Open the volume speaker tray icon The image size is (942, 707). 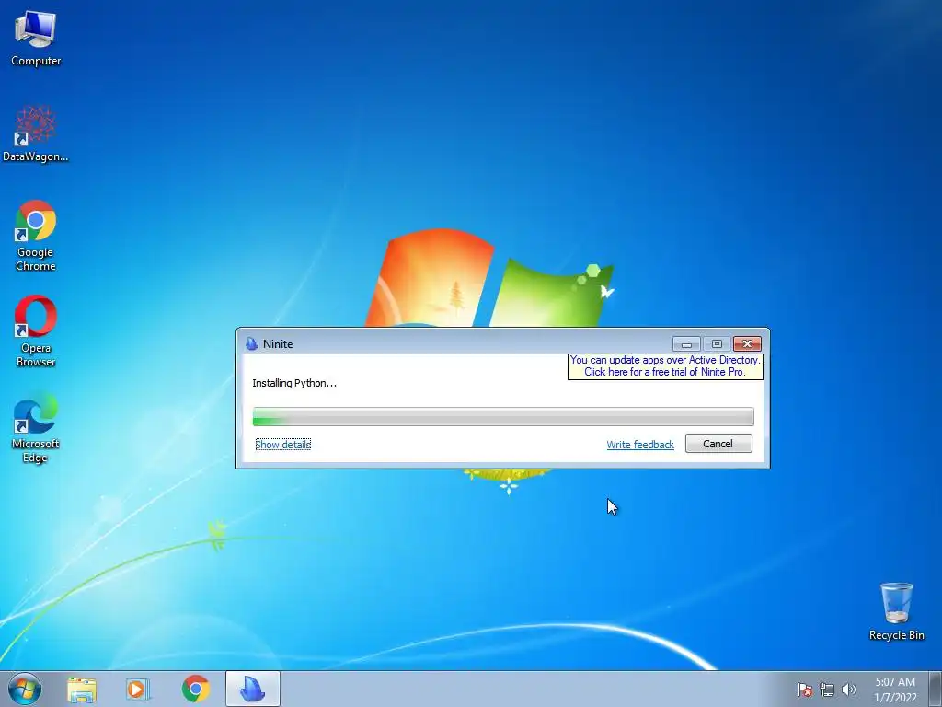coord(848,690)
